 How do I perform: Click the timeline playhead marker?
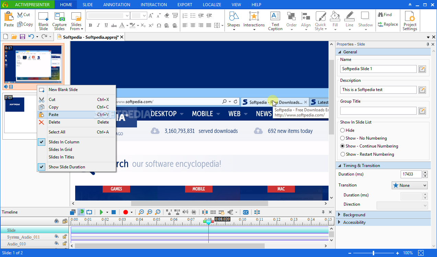(x=208, y=222)
